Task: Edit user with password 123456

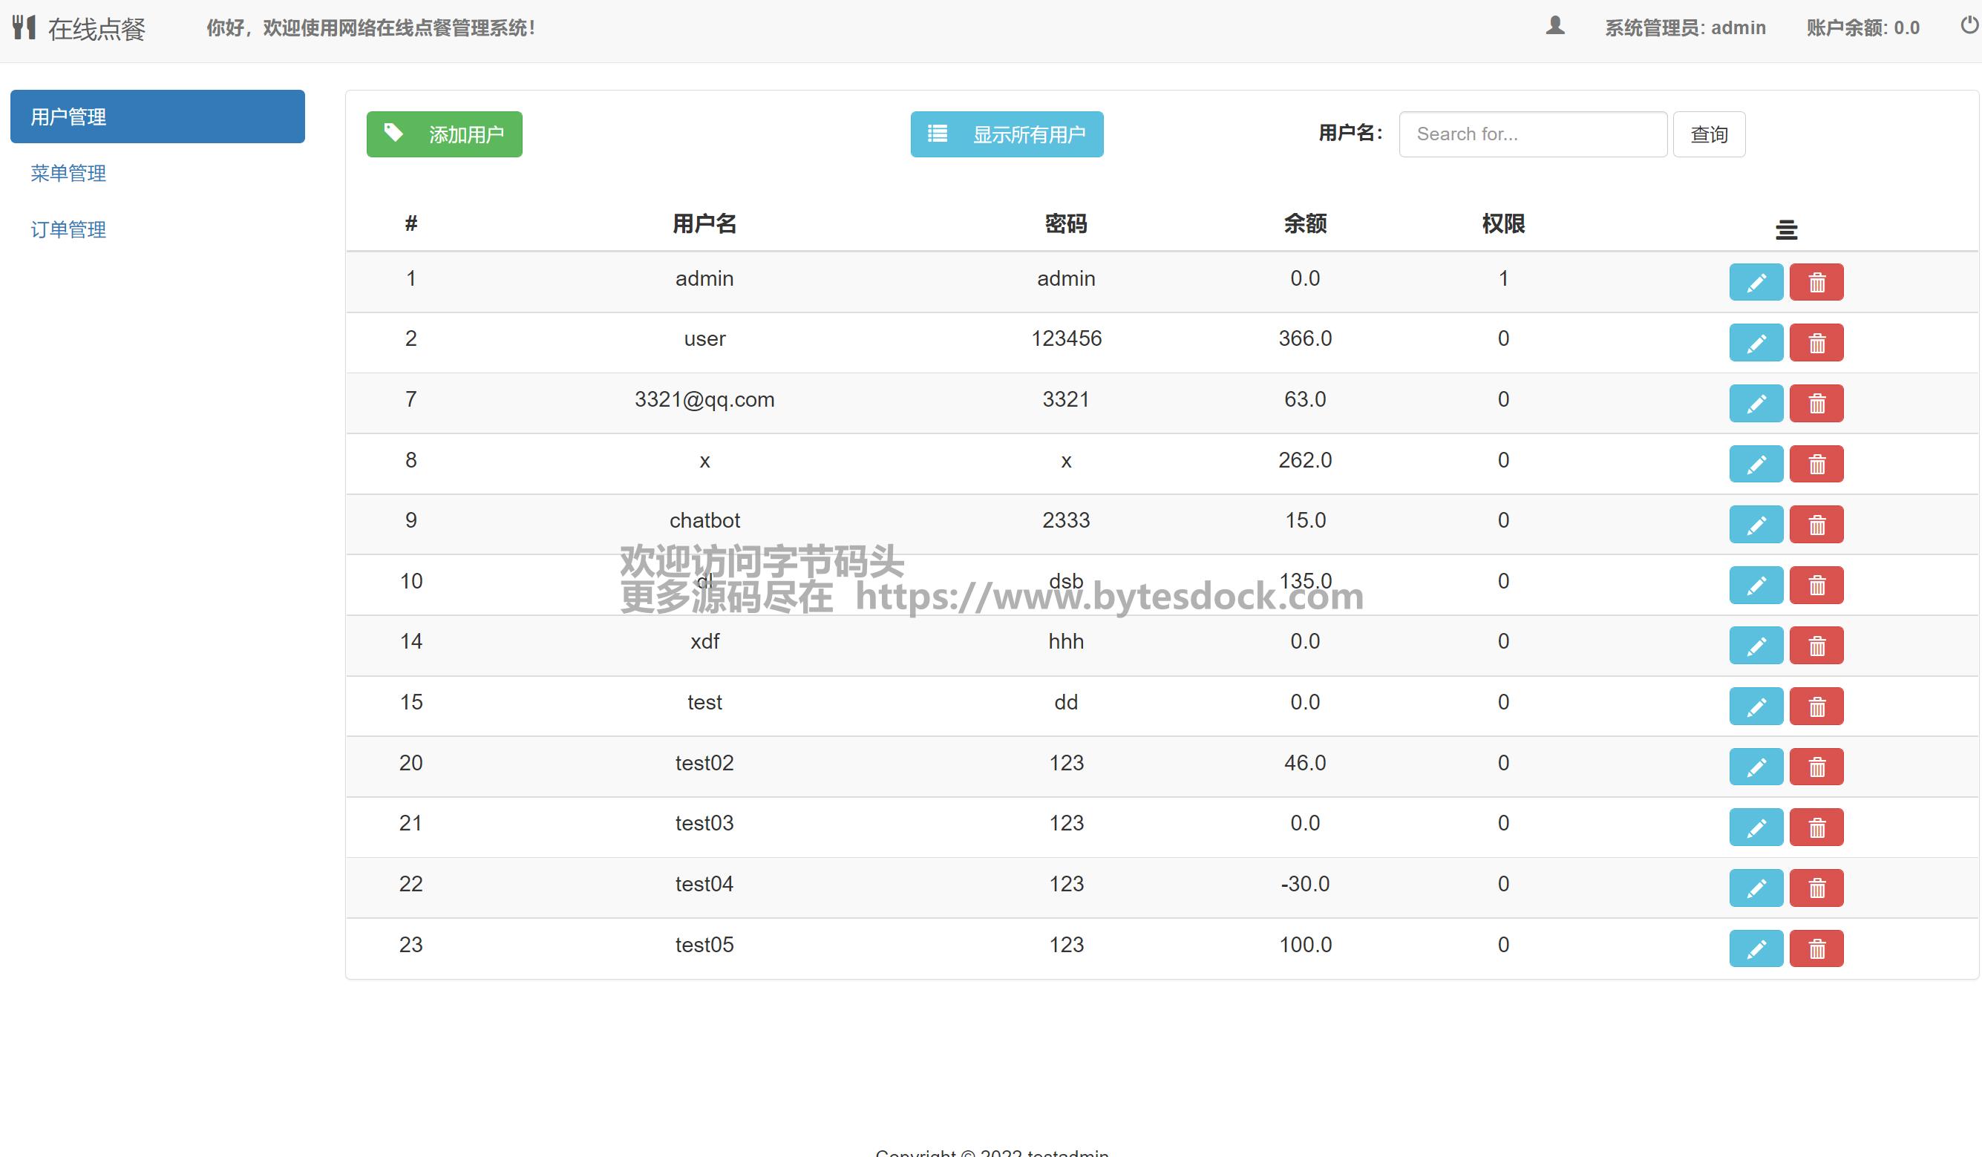Action: click(1756, 343)
